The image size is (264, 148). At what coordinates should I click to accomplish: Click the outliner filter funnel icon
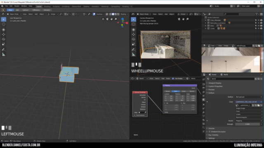(x=257, y=14)
